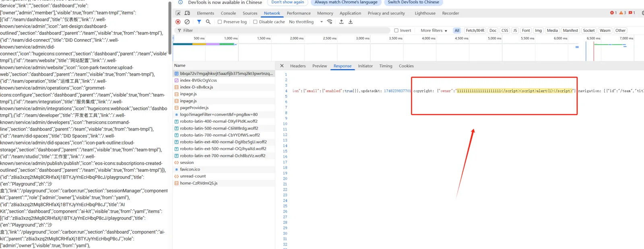Viewport: 644px width, 249px height.
Task: Click the issues flag count icon
Action: [632, 13]
